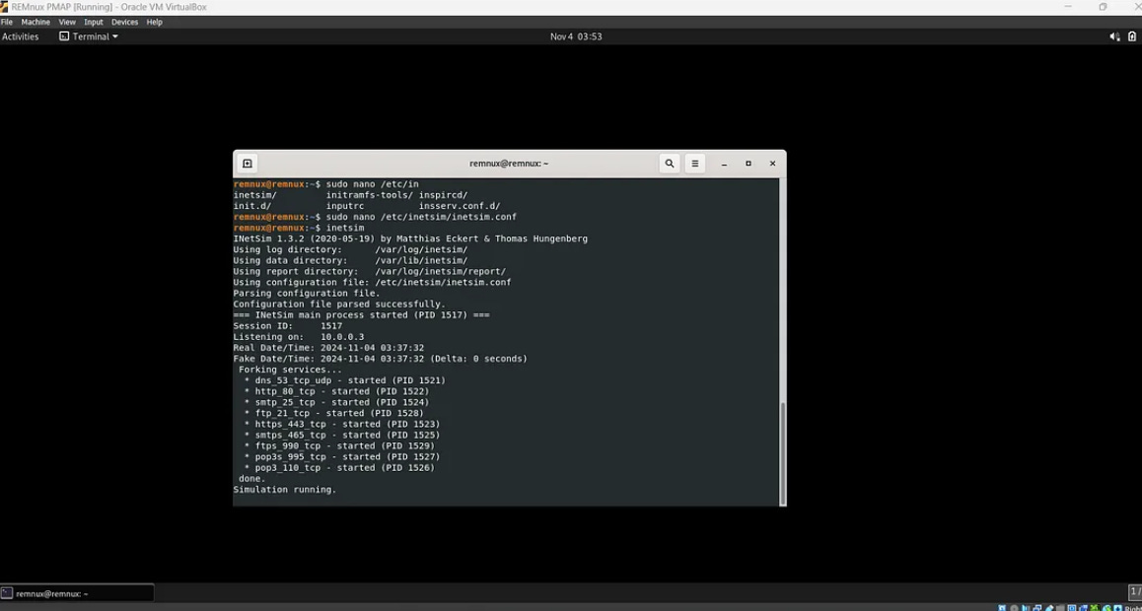
Task: Click the pop3s_995_tcp started line
Action: tap(342, 457)
